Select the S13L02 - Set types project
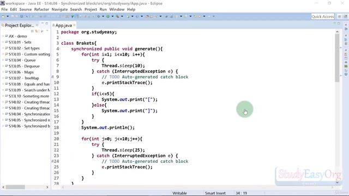Image resolution: width=349 pixels, height=196 pixels. click(x=24, y=48)
